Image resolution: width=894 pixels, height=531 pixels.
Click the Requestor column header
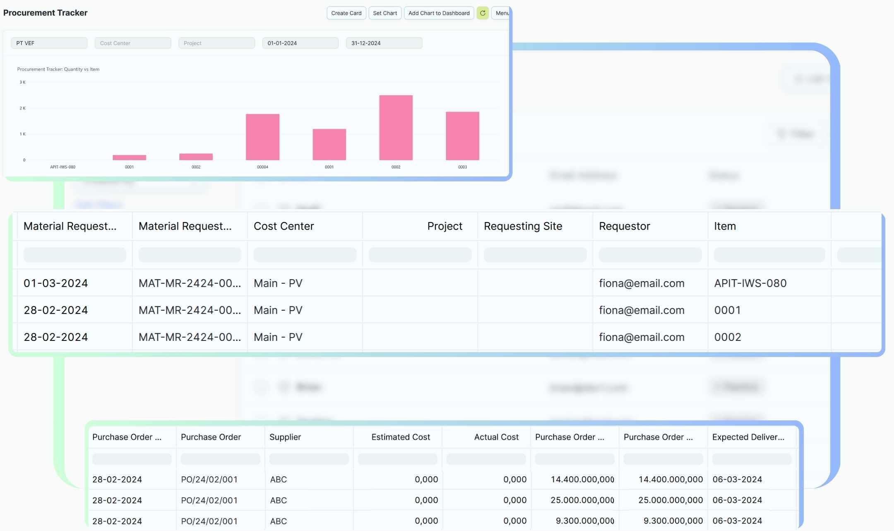click(x=624, y=226)
